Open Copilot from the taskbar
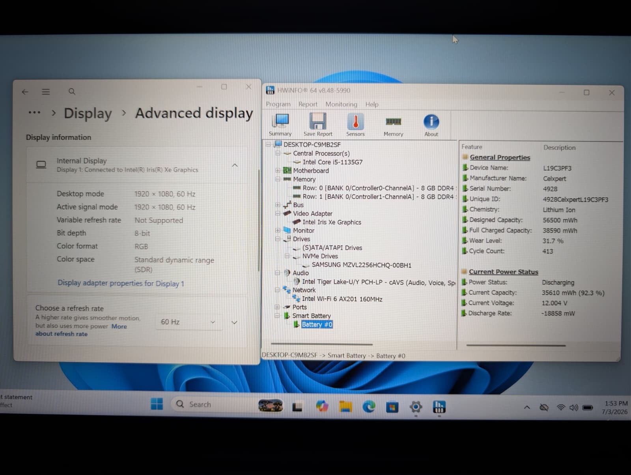 click(322, 406)
